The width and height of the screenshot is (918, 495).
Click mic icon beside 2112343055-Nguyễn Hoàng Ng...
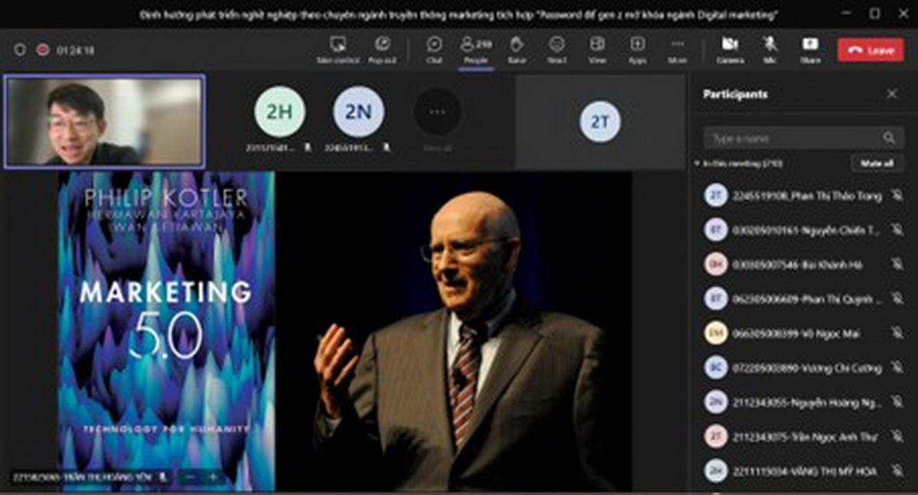click(897, 402)
